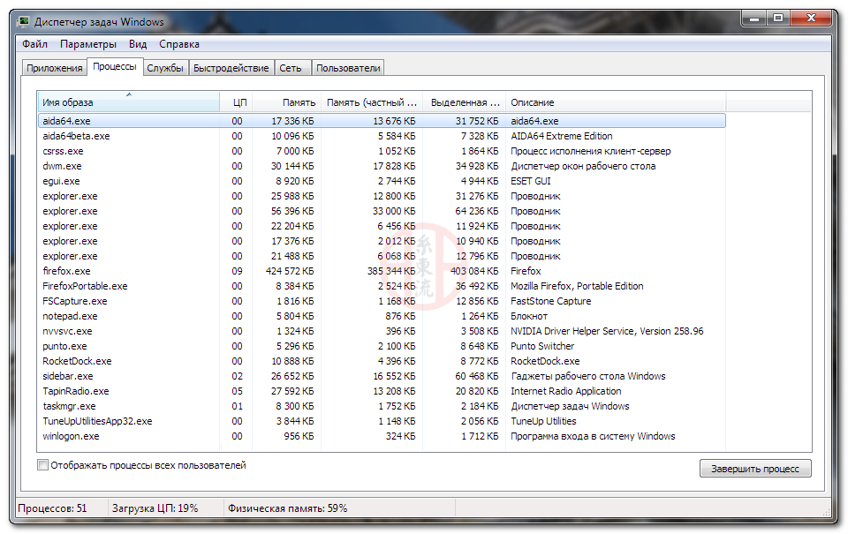Select the RocketDock.exe process
Image resolution: width=848 pixels, height=534 pixels.
382,361
